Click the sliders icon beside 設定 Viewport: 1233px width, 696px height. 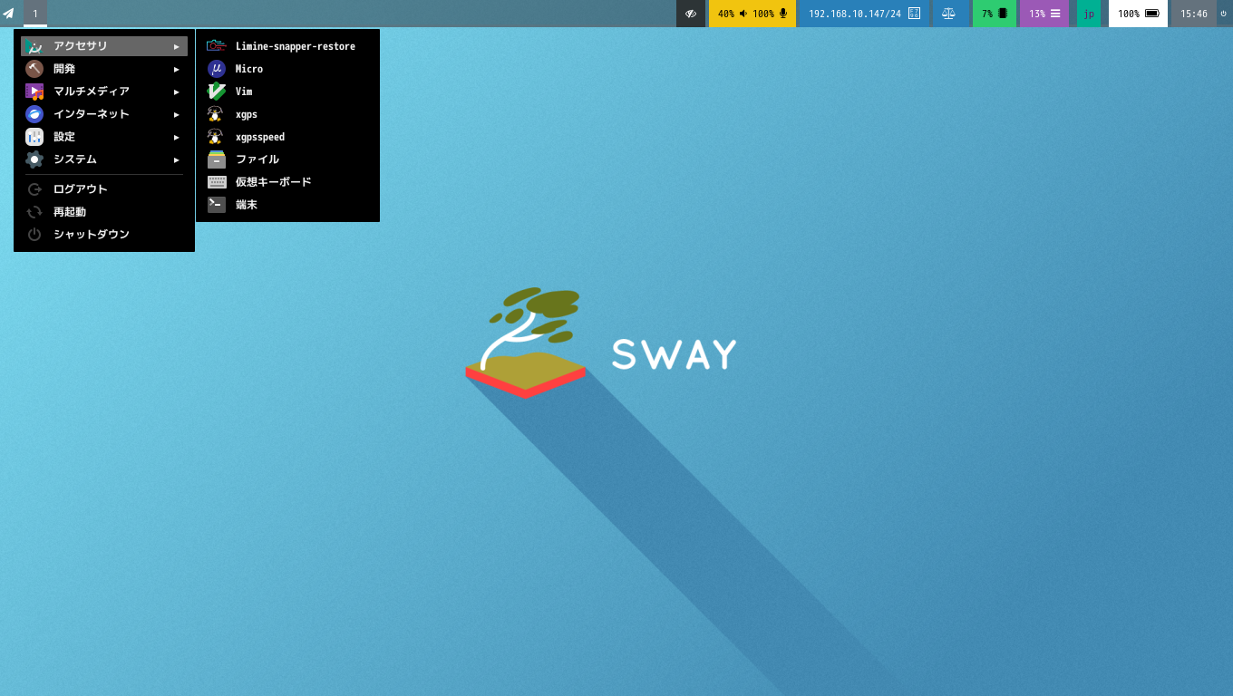tap(34, 137)
